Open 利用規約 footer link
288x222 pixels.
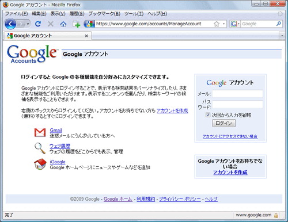[x=146, y=199]
